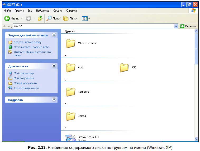
Task: Click the new folder icon in tasks
Action: [10, 42]
